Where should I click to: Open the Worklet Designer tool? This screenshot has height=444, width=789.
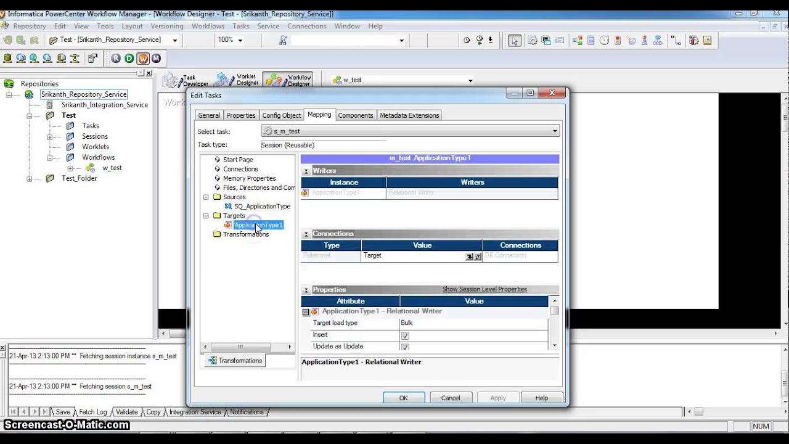(237, 80)
